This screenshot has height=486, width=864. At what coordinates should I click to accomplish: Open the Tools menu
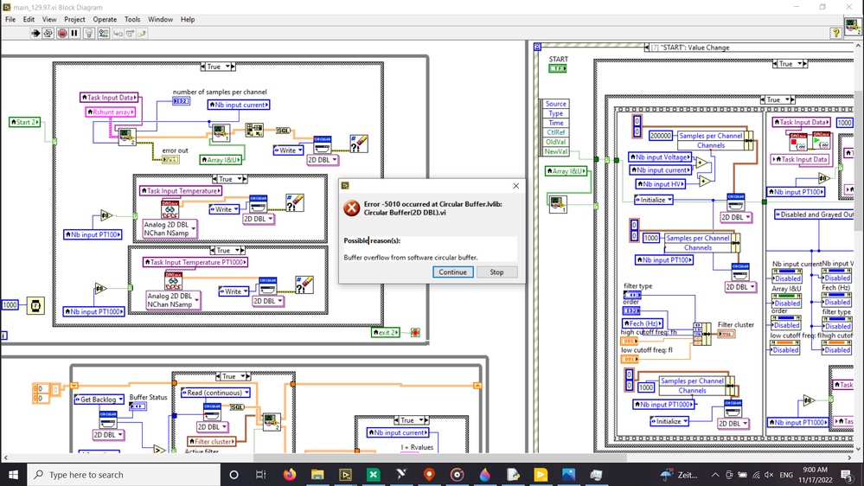click(131, 19)
